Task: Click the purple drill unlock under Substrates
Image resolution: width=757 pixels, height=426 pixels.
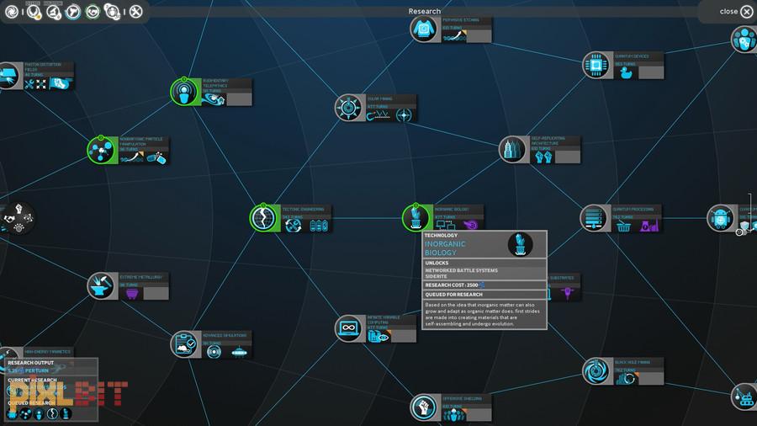Action: [567, 293]
